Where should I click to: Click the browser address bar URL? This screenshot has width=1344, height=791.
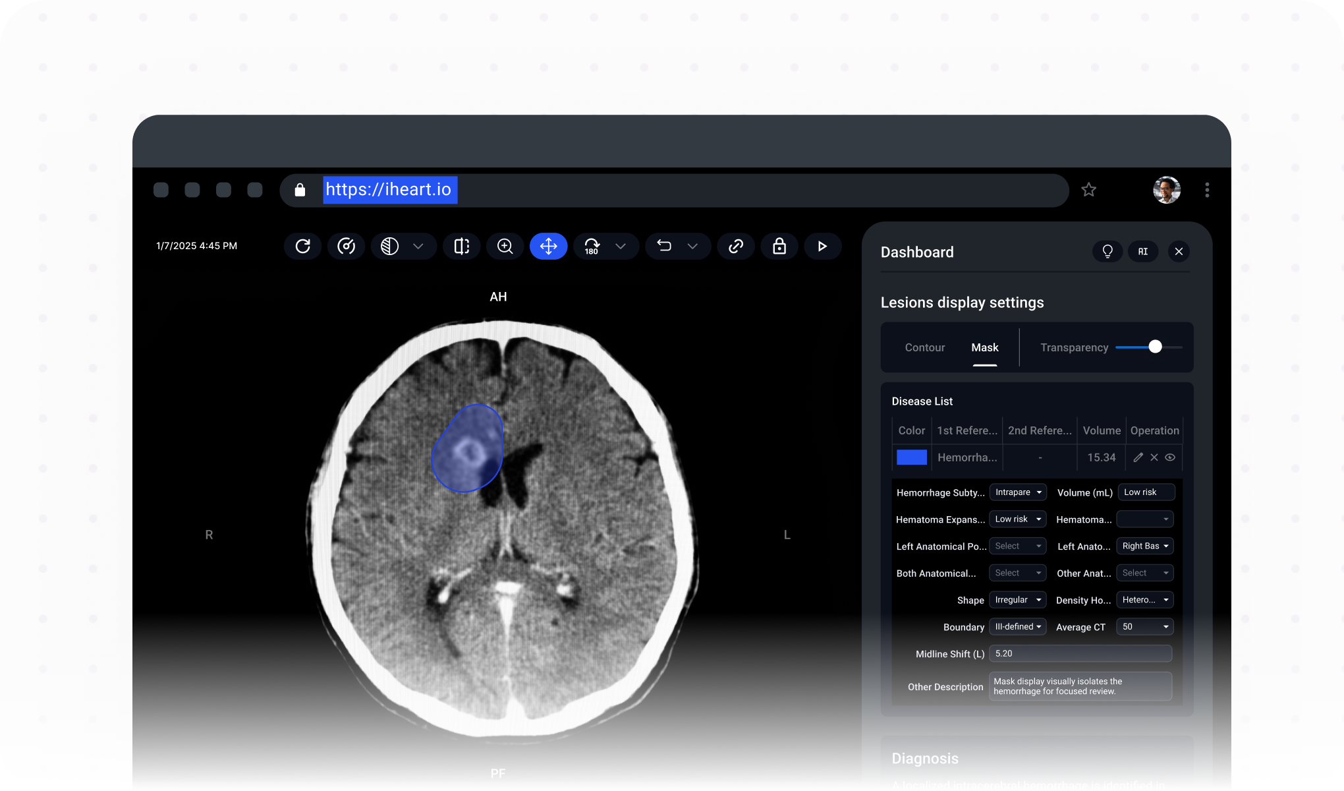[389, 190]
